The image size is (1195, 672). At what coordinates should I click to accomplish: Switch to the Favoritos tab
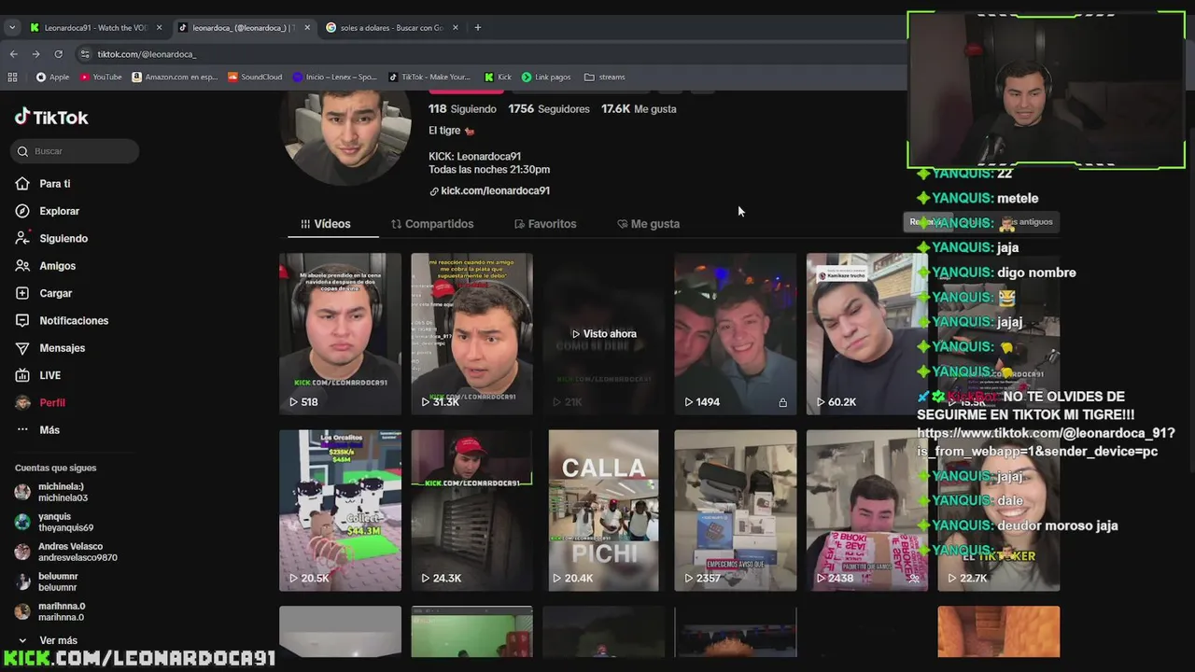click(x=545, y=224)
